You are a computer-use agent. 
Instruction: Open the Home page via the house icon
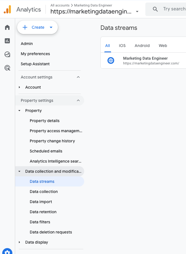coord(7,27)
